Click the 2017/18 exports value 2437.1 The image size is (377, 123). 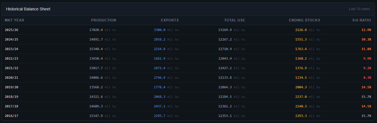(159, 106)
